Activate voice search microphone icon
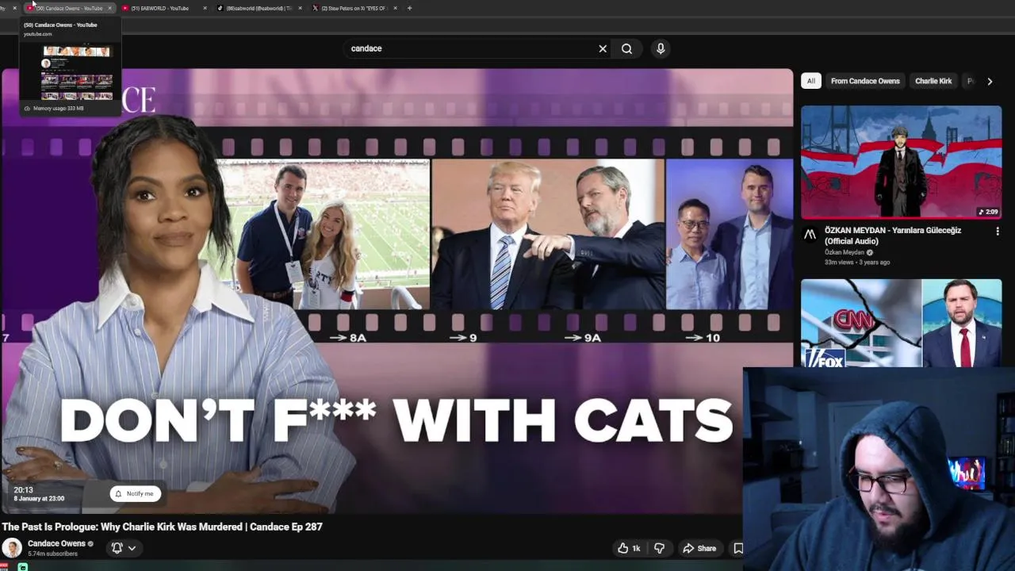 pos(661,48)
